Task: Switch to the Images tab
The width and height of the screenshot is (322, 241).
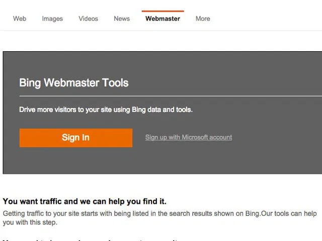Action: coord(52,19)
